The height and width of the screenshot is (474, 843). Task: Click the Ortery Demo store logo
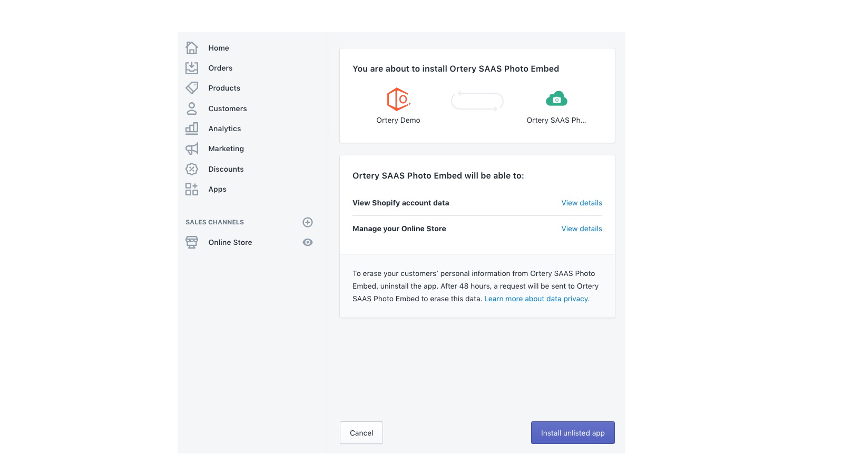pos(398,99)
